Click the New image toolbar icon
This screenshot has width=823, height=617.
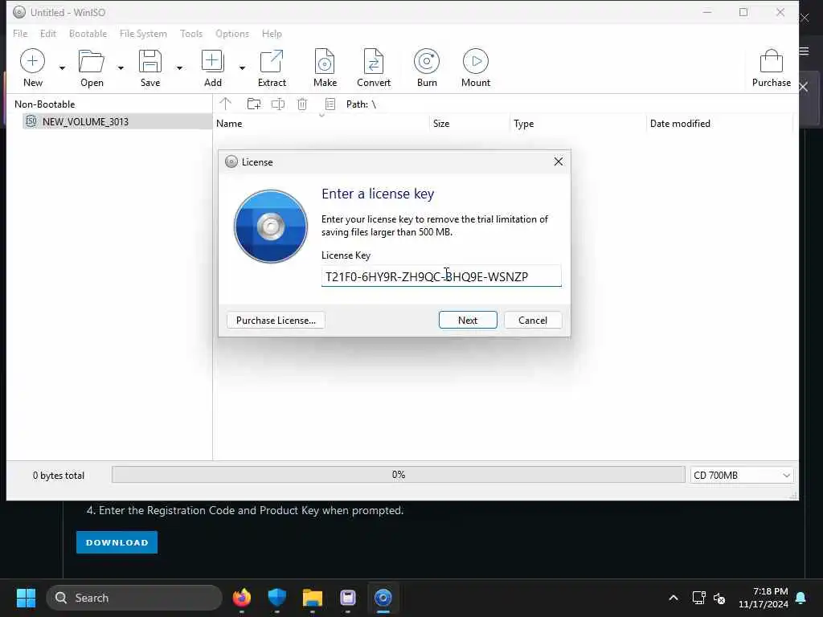(32, 61)
